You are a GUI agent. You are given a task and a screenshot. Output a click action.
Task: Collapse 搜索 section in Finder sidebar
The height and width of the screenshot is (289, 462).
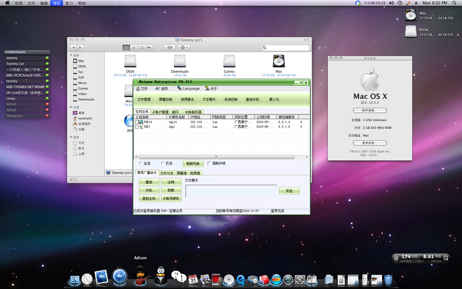click(71, 137)
